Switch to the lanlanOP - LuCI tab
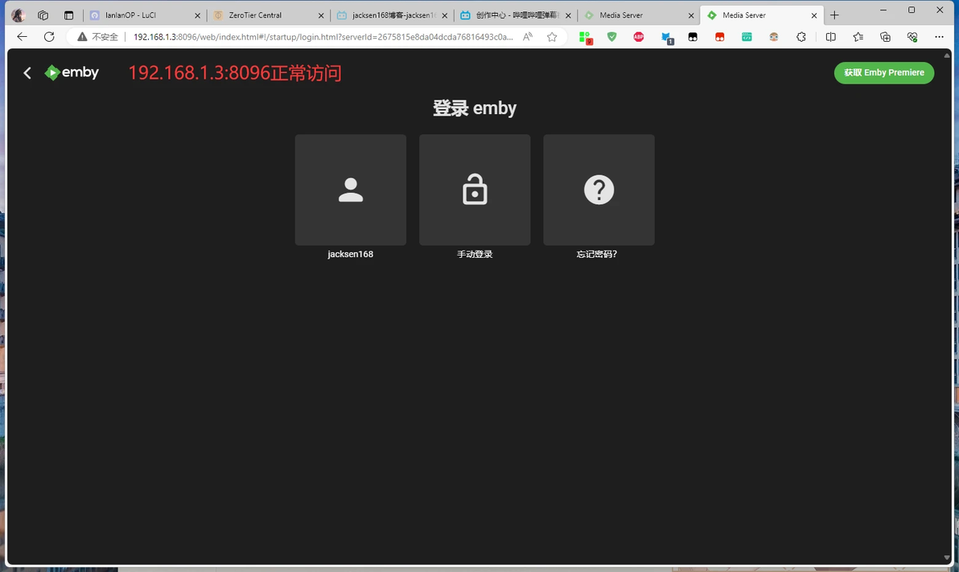 (142, 15)
